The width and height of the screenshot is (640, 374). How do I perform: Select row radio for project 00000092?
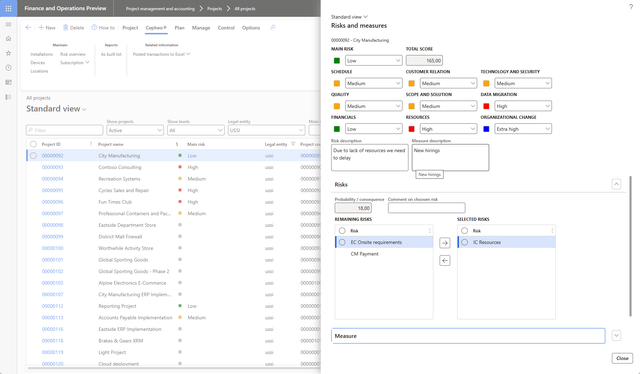coord(33,156)
